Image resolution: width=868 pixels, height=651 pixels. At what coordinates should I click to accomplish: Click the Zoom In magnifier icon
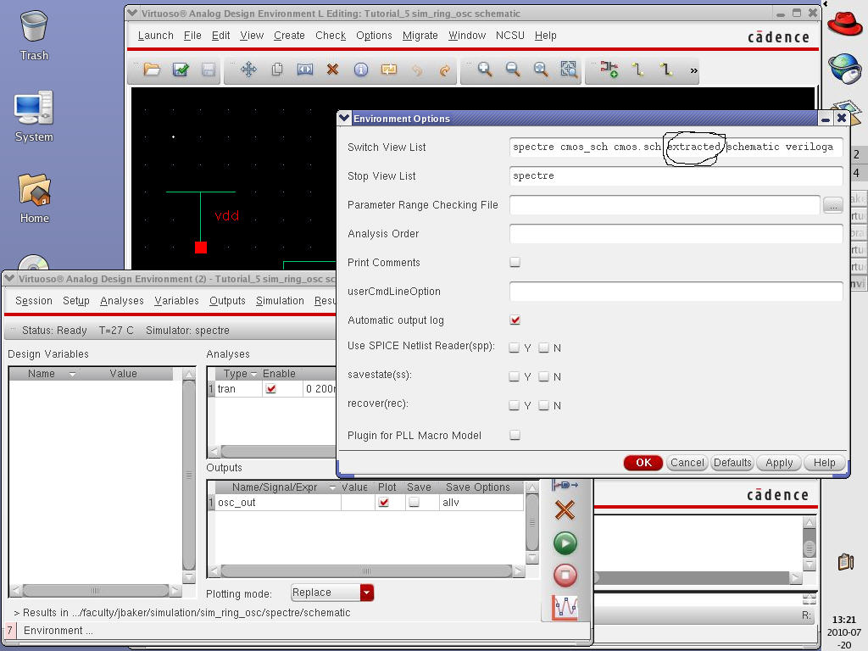click(x=485, y=70)
